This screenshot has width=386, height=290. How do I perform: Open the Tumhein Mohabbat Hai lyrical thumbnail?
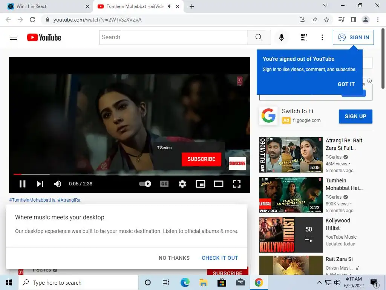tap(291, 195)
